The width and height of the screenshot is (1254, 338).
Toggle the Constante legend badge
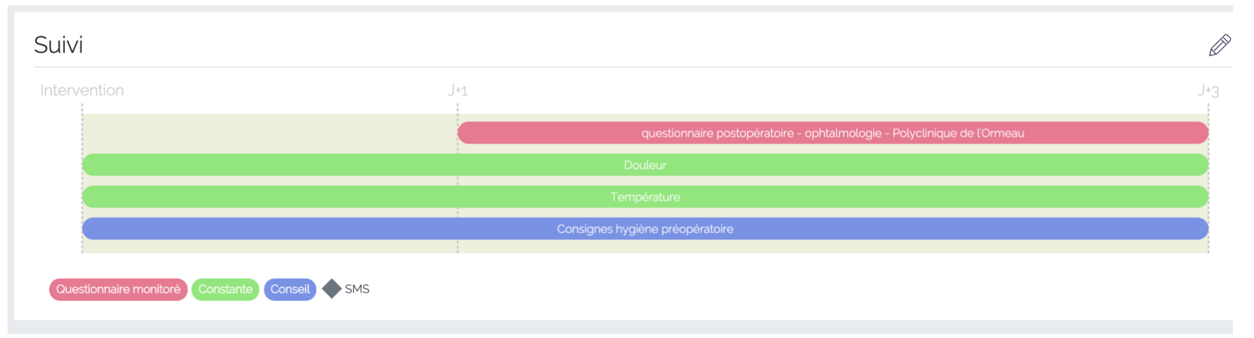coord(225,289)
